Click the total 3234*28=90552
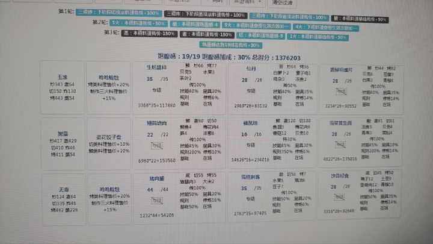 coord(341,106)
